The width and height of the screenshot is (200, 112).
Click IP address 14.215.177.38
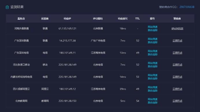pyautogui.click(x=67, y=41)
